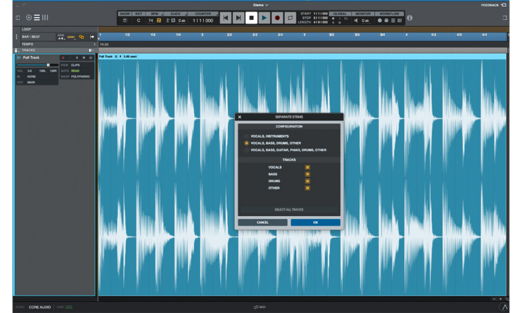Switch to horizontal lines arrange view icon
The width and height of the screenshot is (522, 313).
pos(37,17)
